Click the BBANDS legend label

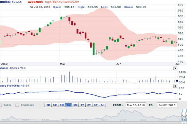tap(37, 2)
